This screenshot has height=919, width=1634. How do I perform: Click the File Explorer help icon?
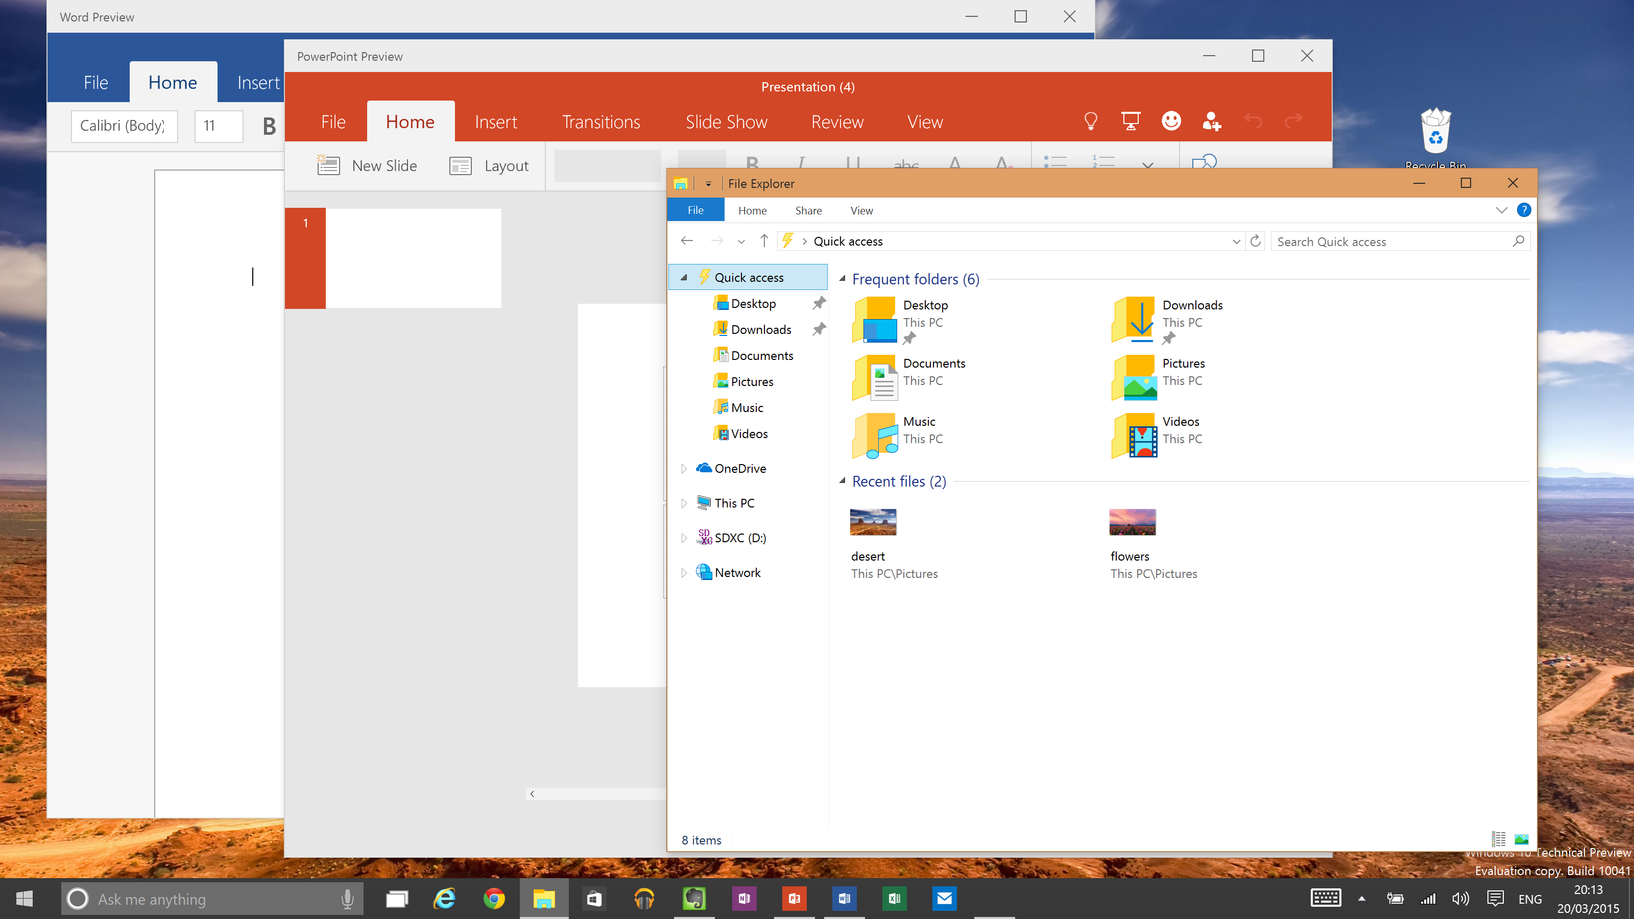(1524, 210)
